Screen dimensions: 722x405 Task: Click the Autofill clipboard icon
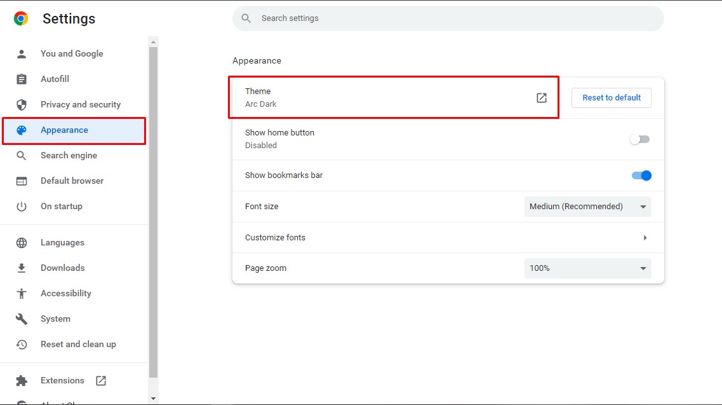(22, 79)
